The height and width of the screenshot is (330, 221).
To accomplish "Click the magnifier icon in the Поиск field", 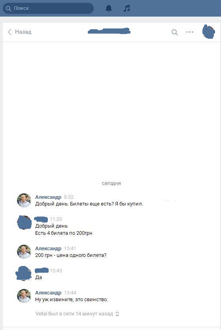I will 8,8.
